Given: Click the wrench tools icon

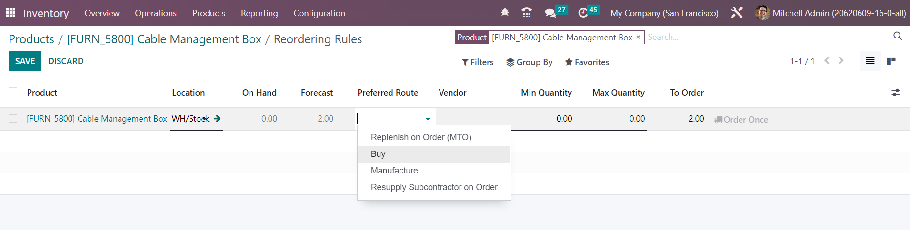Looking at the screenshot, I should click(737, 13).
